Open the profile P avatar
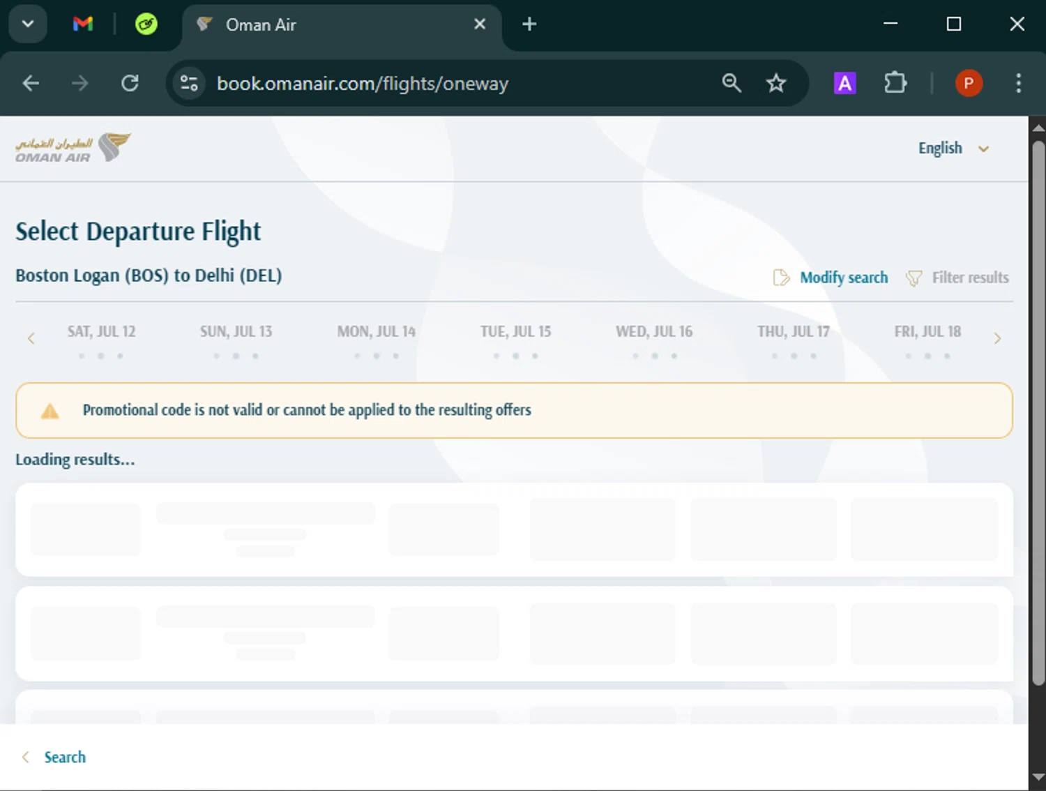 point(969,84)
